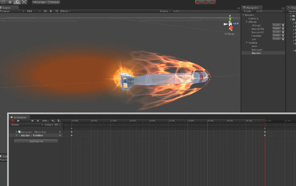The height and width of the screenshot is (186, 296).
Task: Select the banyuan object in Hierarchy
Action: [x=256, y=49]
